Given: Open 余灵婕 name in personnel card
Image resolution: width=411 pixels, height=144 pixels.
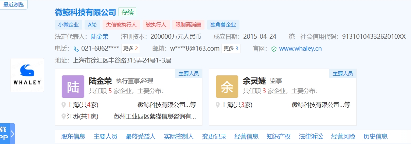Looking at the screenshot, I should [254, 81].
